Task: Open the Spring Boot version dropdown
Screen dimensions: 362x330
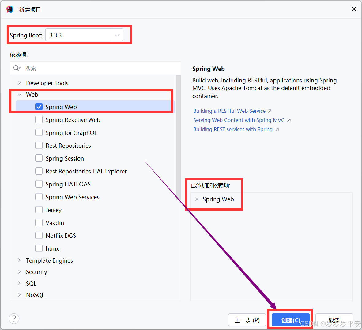Action: pyautogui.click(x=84, y=35)
